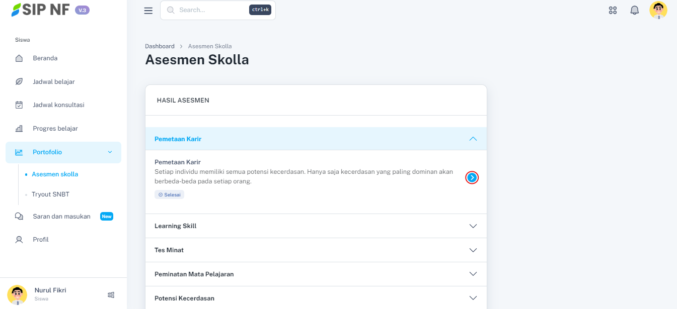Open Saran dan masukan page
677x309 pixels.
point(61,217)
